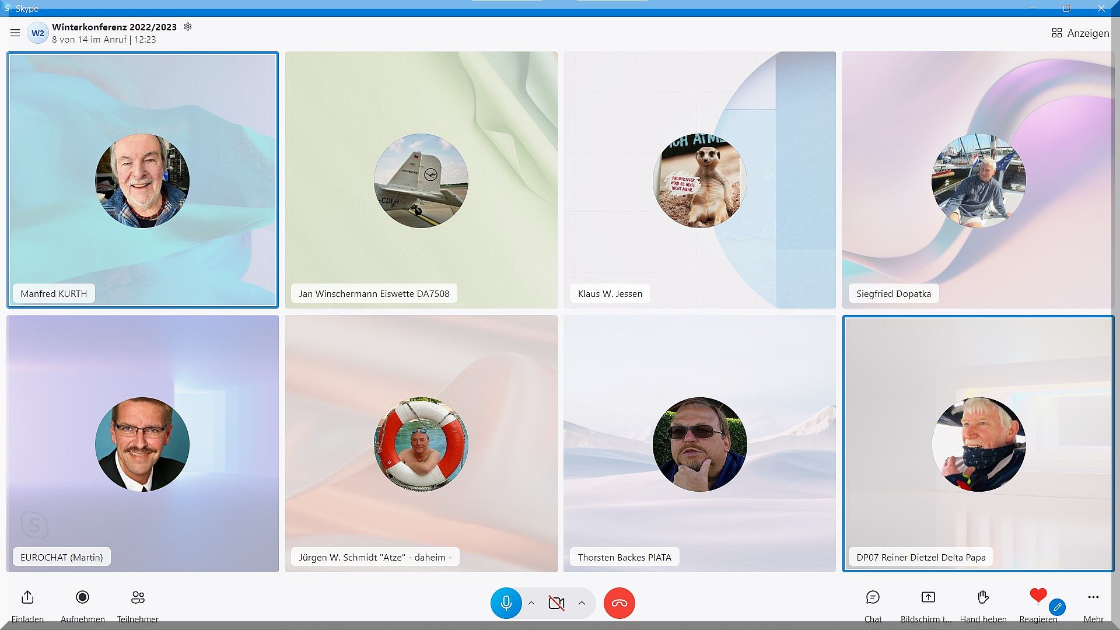Share screen with Bildschirm teilen
Image resolution: width=1120 pixels, height=630 pixels.
tap(928, 597)
